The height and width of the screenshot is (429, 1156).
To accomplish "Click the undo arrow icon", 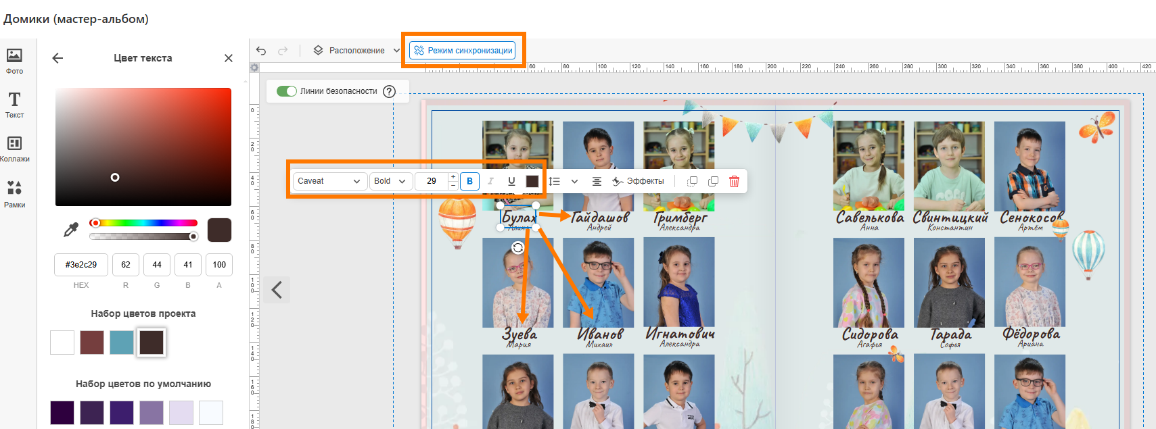I will point(261,51).
